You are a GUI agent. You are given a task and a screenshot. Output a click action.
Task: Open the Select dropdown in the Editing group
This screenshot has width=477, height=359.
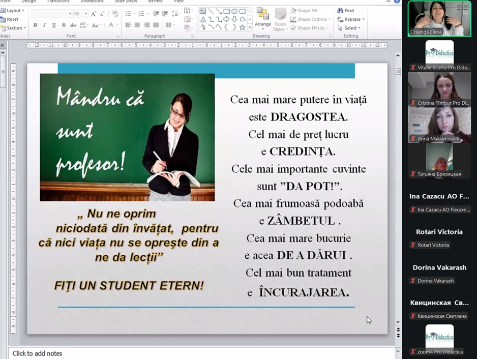tap(350, 28)
